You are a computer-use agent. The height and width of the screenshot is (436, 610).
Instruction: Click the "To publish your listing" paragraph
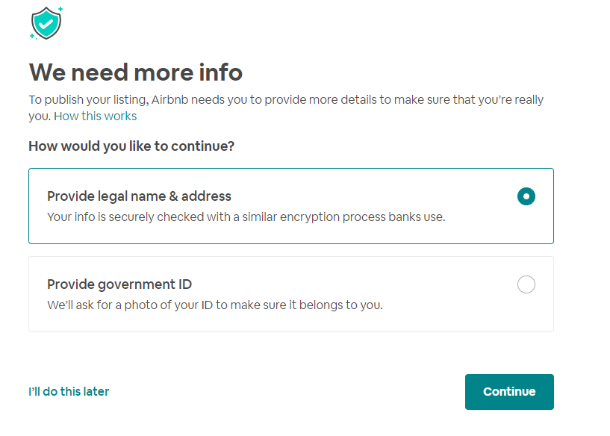[x=286, y=108]
